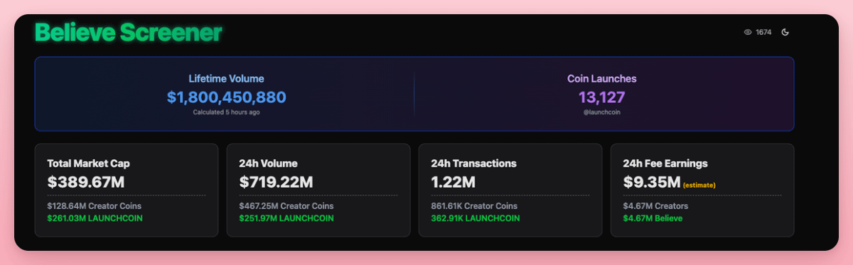Open the Total Market Cap card

click(x=127, y=190)
